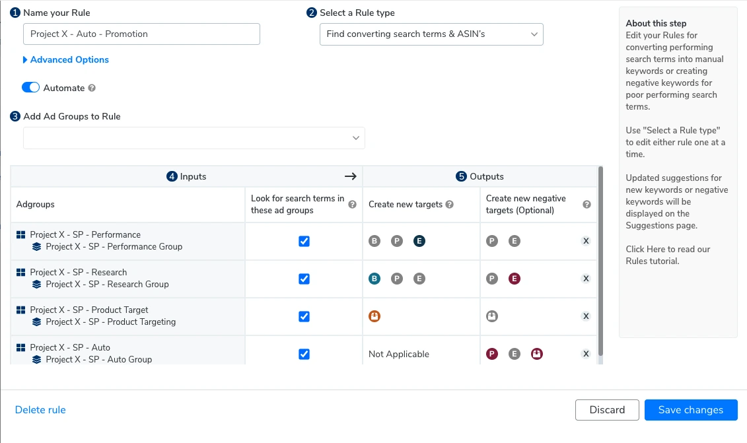The width and height of the screenshot is (747, 443).
Task: Uncheck search terms checkbox for Performance ad group
Action: pyautogui.click(x=304, y=241)
